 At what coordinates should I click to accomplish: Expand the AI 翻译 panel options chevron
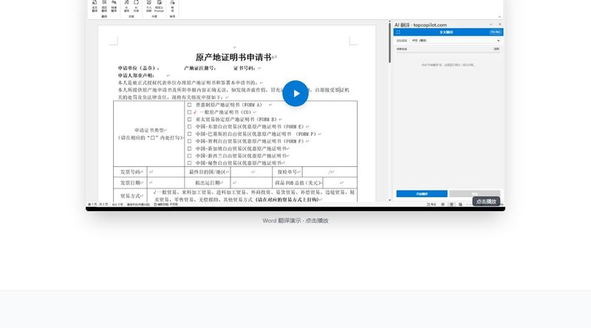point(491,24)
